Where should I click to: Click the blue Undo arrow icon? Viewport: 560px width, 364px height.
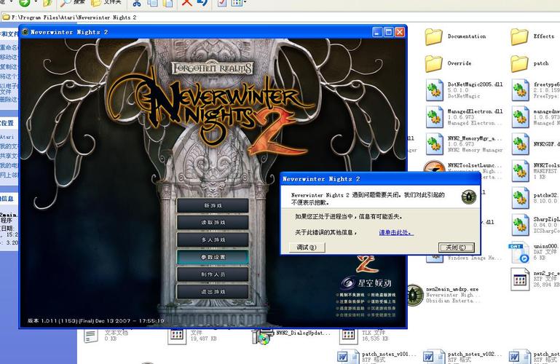coord(202,3)
